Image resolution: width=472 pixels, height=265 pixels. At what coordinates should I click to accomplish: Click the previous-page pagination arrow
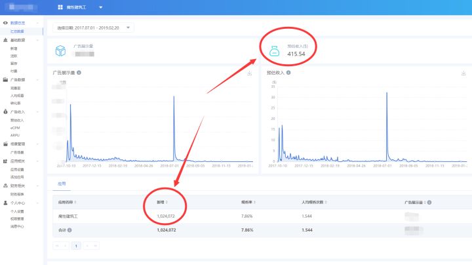65,246
